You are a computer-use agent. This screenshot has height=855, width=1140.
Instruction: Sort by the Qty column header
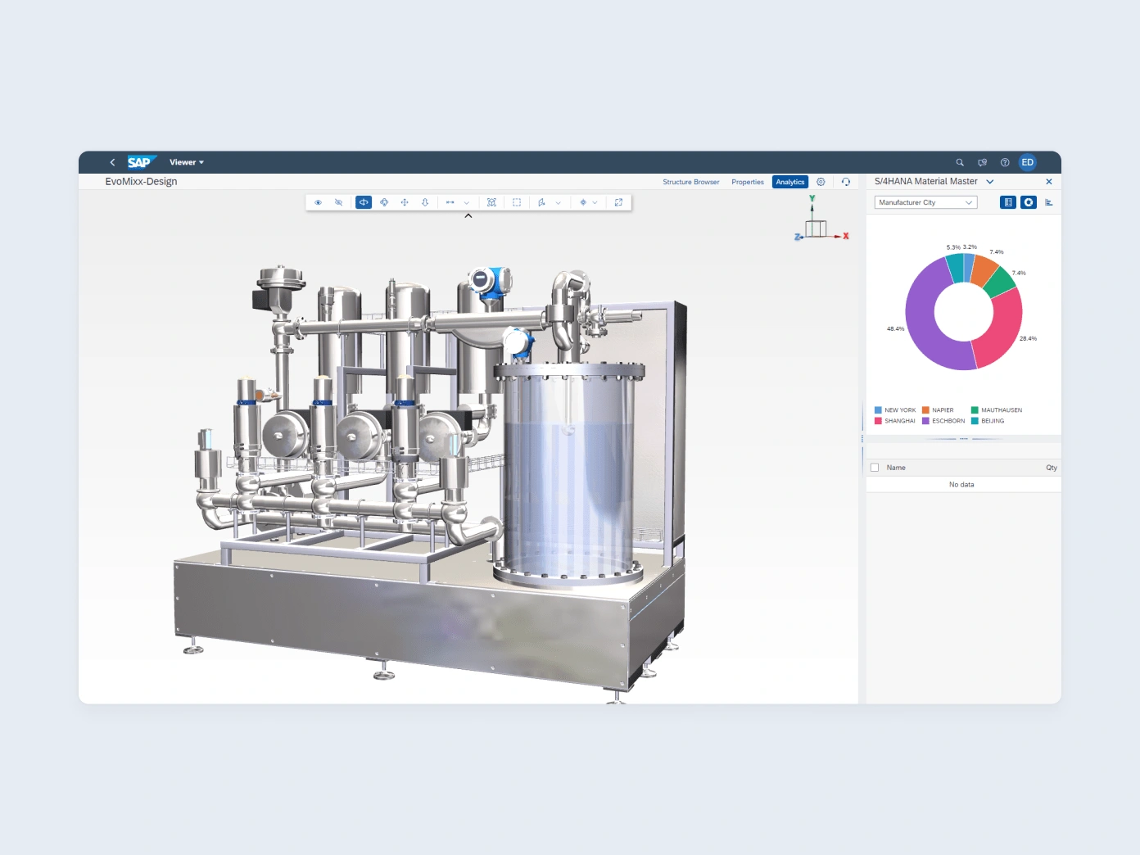pyautogui.click(x=1052, y=468)
